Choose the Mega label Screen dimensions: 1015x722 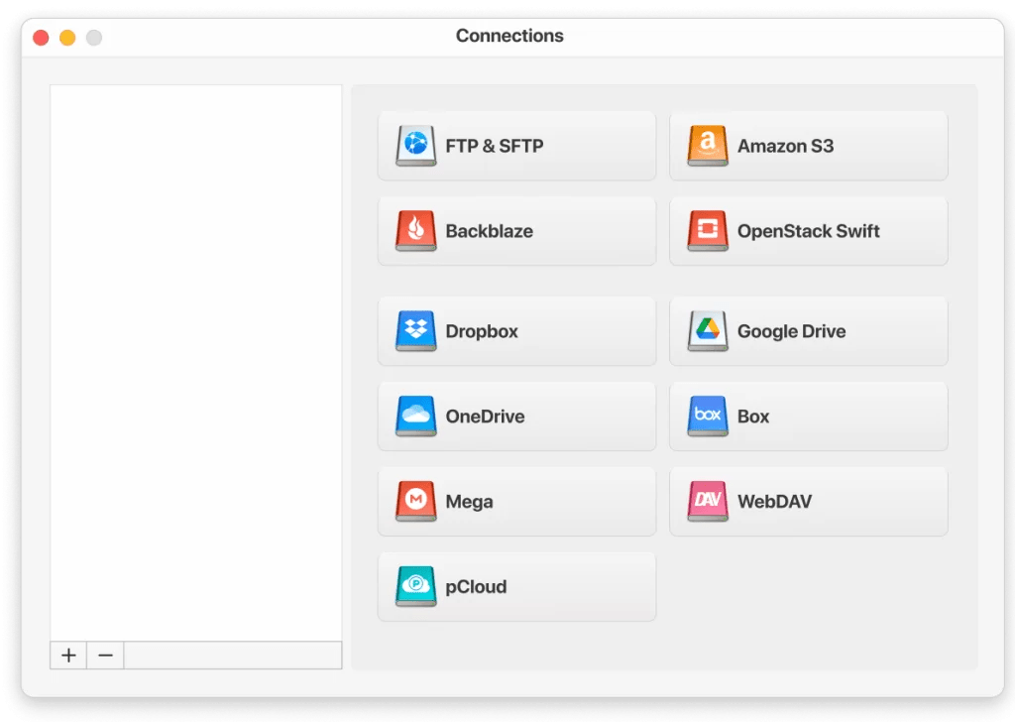pyautogui.click(x=469, y=502)
